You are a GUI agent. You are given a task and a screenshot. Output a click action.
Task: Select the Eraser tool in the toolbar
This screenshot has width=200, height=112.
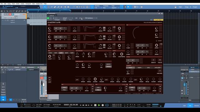pyautogui.click(x=55, y=7)
